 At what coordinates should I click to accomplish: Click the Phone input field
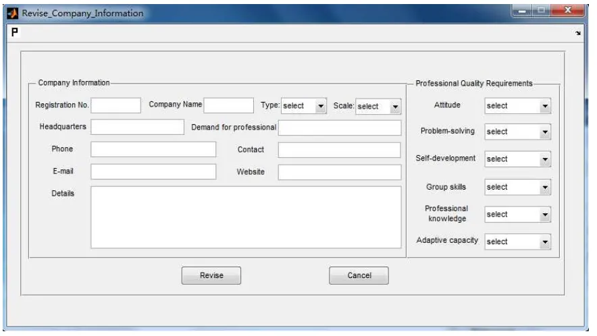153,150
